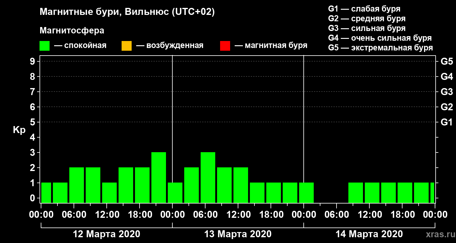Click the '06:00' time label of 12 Марта
The height and width of the screenshot is (243, 456).
pos(74,214)
